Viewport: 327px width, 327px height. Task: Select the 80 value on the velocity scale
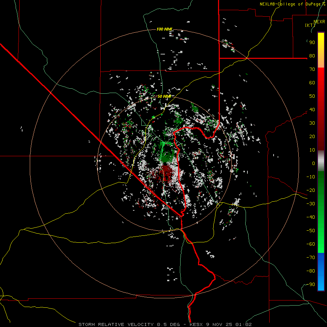click(312, 56)
